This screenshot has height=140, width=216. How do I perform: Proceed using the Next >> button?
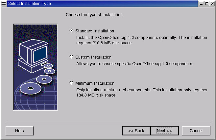[164, 131]
